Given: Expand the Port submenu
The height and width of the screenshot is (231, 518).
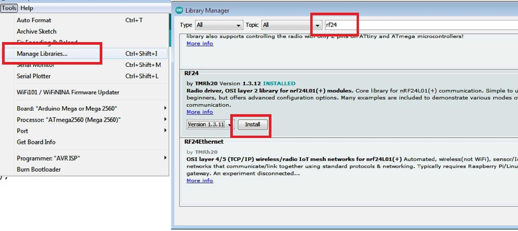Looking at the screenshot, I should (84, 131).
